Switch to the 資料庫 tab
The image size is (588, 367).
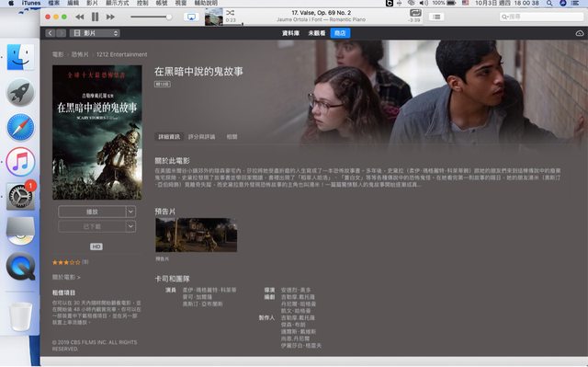[x=290, y=33]
